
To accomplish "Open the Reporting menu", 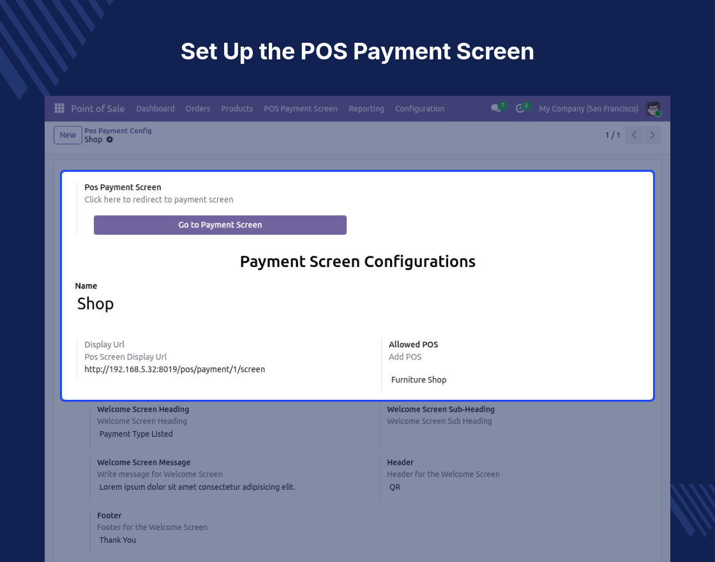I will tap(366, 109).
